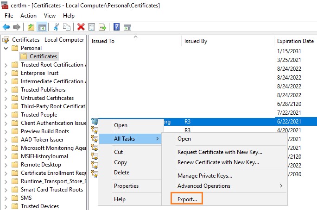This screenshot has width=317, height=210.
Task: Expand the Trusted Root Certification node
Action: 6,65
